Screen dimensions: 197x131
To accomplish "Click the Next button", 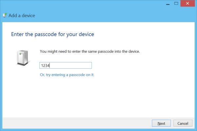I will pyautogui.click(x=161, y=123).
